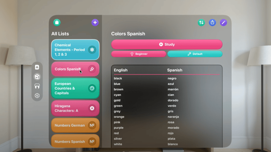Select the word 'brown'
Viewport: 271px width, 152px height.
[119, 89]
